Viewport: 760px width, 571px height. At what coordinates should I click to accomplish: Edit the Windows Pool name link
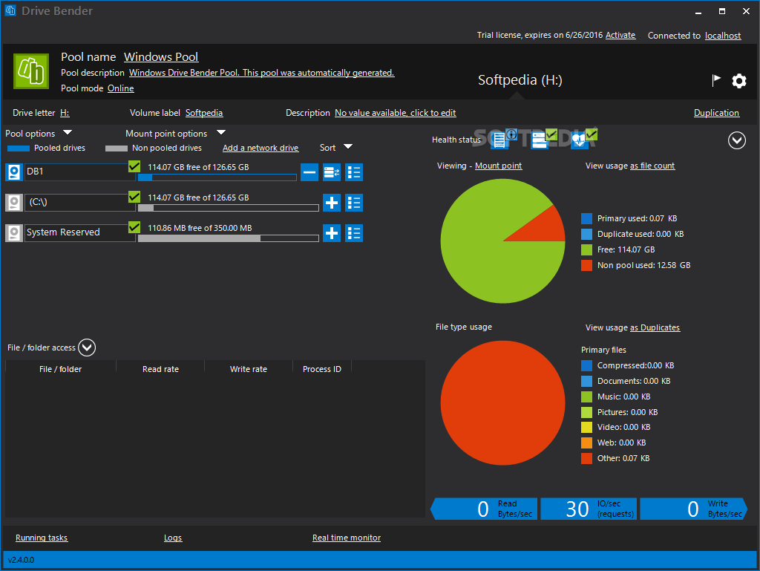[161, 56]
